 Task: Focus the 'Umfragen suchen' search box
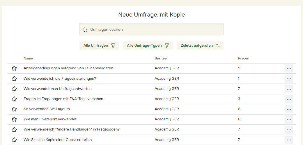click(151, 30)
